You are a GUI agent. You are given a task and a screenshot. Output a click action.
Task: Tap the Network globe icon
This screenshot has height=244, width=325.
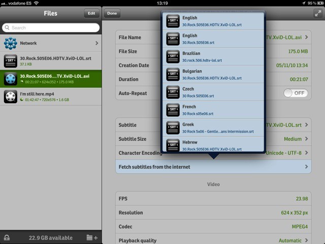click(x=10, y=43)
